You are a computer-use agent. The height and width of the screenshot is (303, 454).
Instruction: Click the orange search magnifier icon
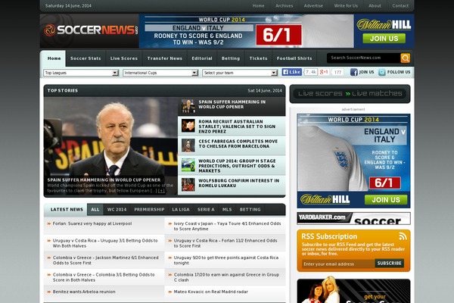click(405, 58)
